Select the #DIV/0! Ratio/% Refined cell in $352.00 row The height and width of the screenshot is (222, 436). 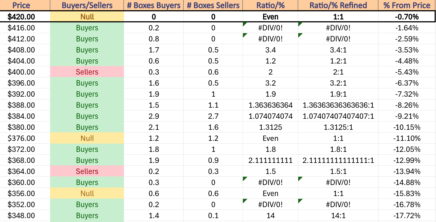pyautogui.click(x=338, y=205)
